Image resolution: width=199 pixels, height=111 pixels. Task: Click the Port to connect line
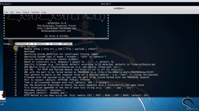52,80
